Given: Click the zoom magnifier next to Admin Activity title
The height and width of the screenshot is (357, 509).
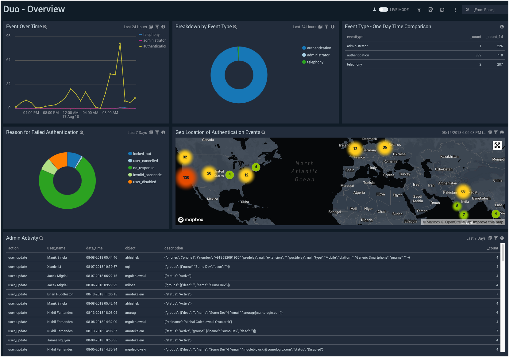Looking at the screenshot, I should 41,238.
